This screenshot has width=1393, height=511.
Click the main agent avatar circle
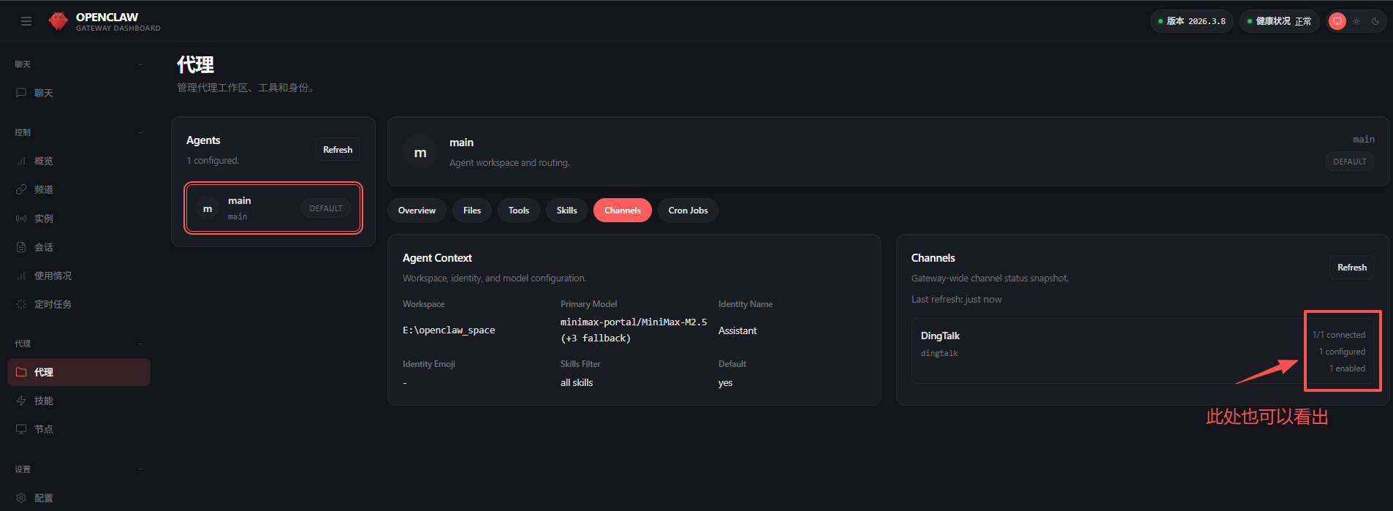pos(208,208)
